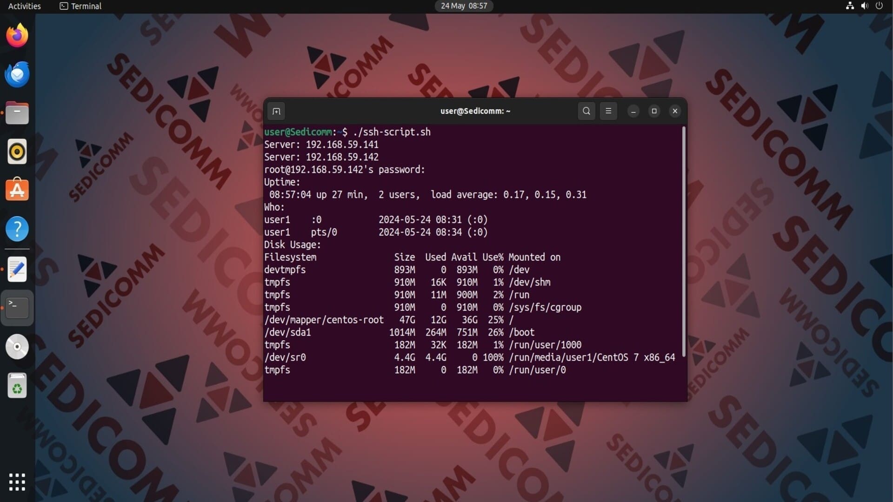Open the Files manager in dock
893x502 pixels.
[x=17, y=113]
